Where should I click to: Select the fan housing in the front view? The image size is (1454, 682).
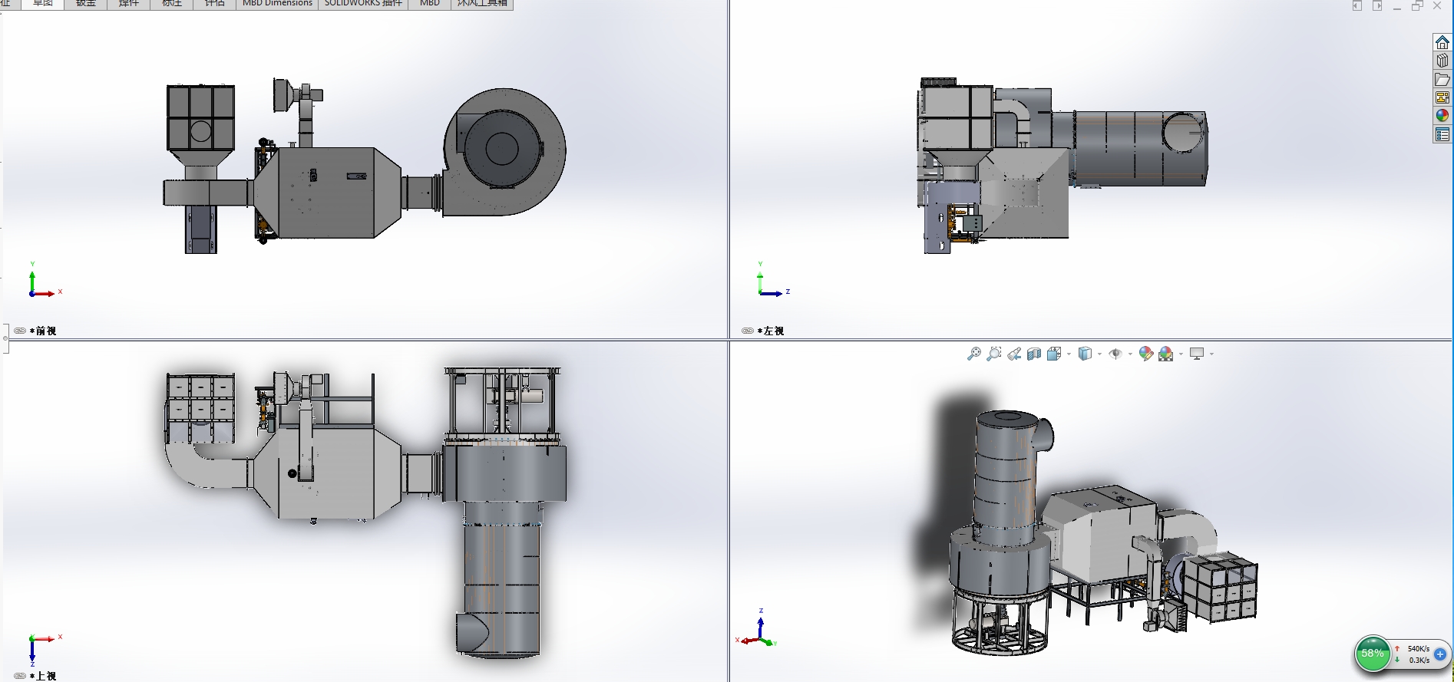click(x=504, y=152)
